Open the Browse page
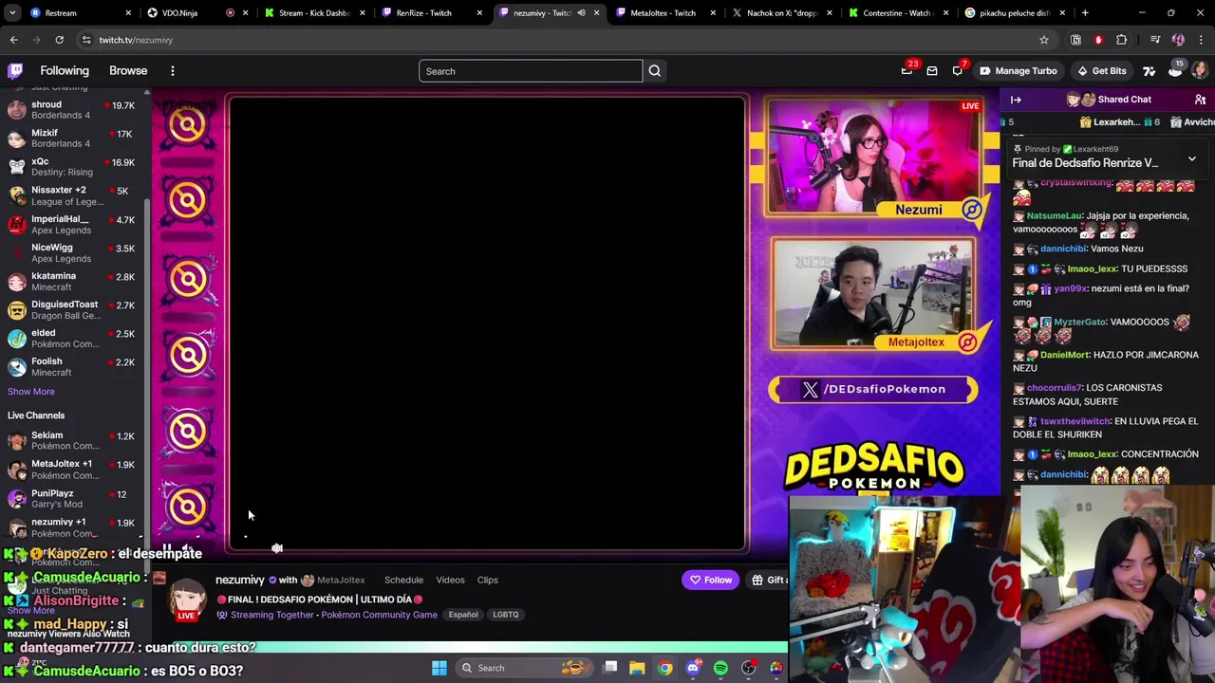1215x683 pixels. click(x=128, y=71)
